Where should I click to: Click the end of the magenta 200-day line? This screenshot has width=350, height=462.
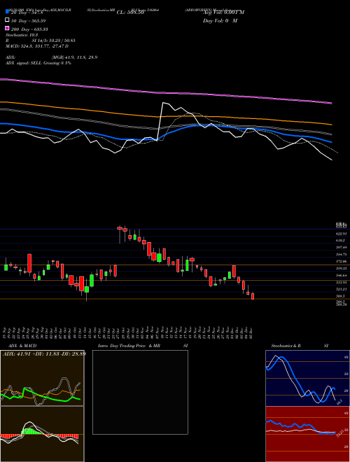click(332, 103)
